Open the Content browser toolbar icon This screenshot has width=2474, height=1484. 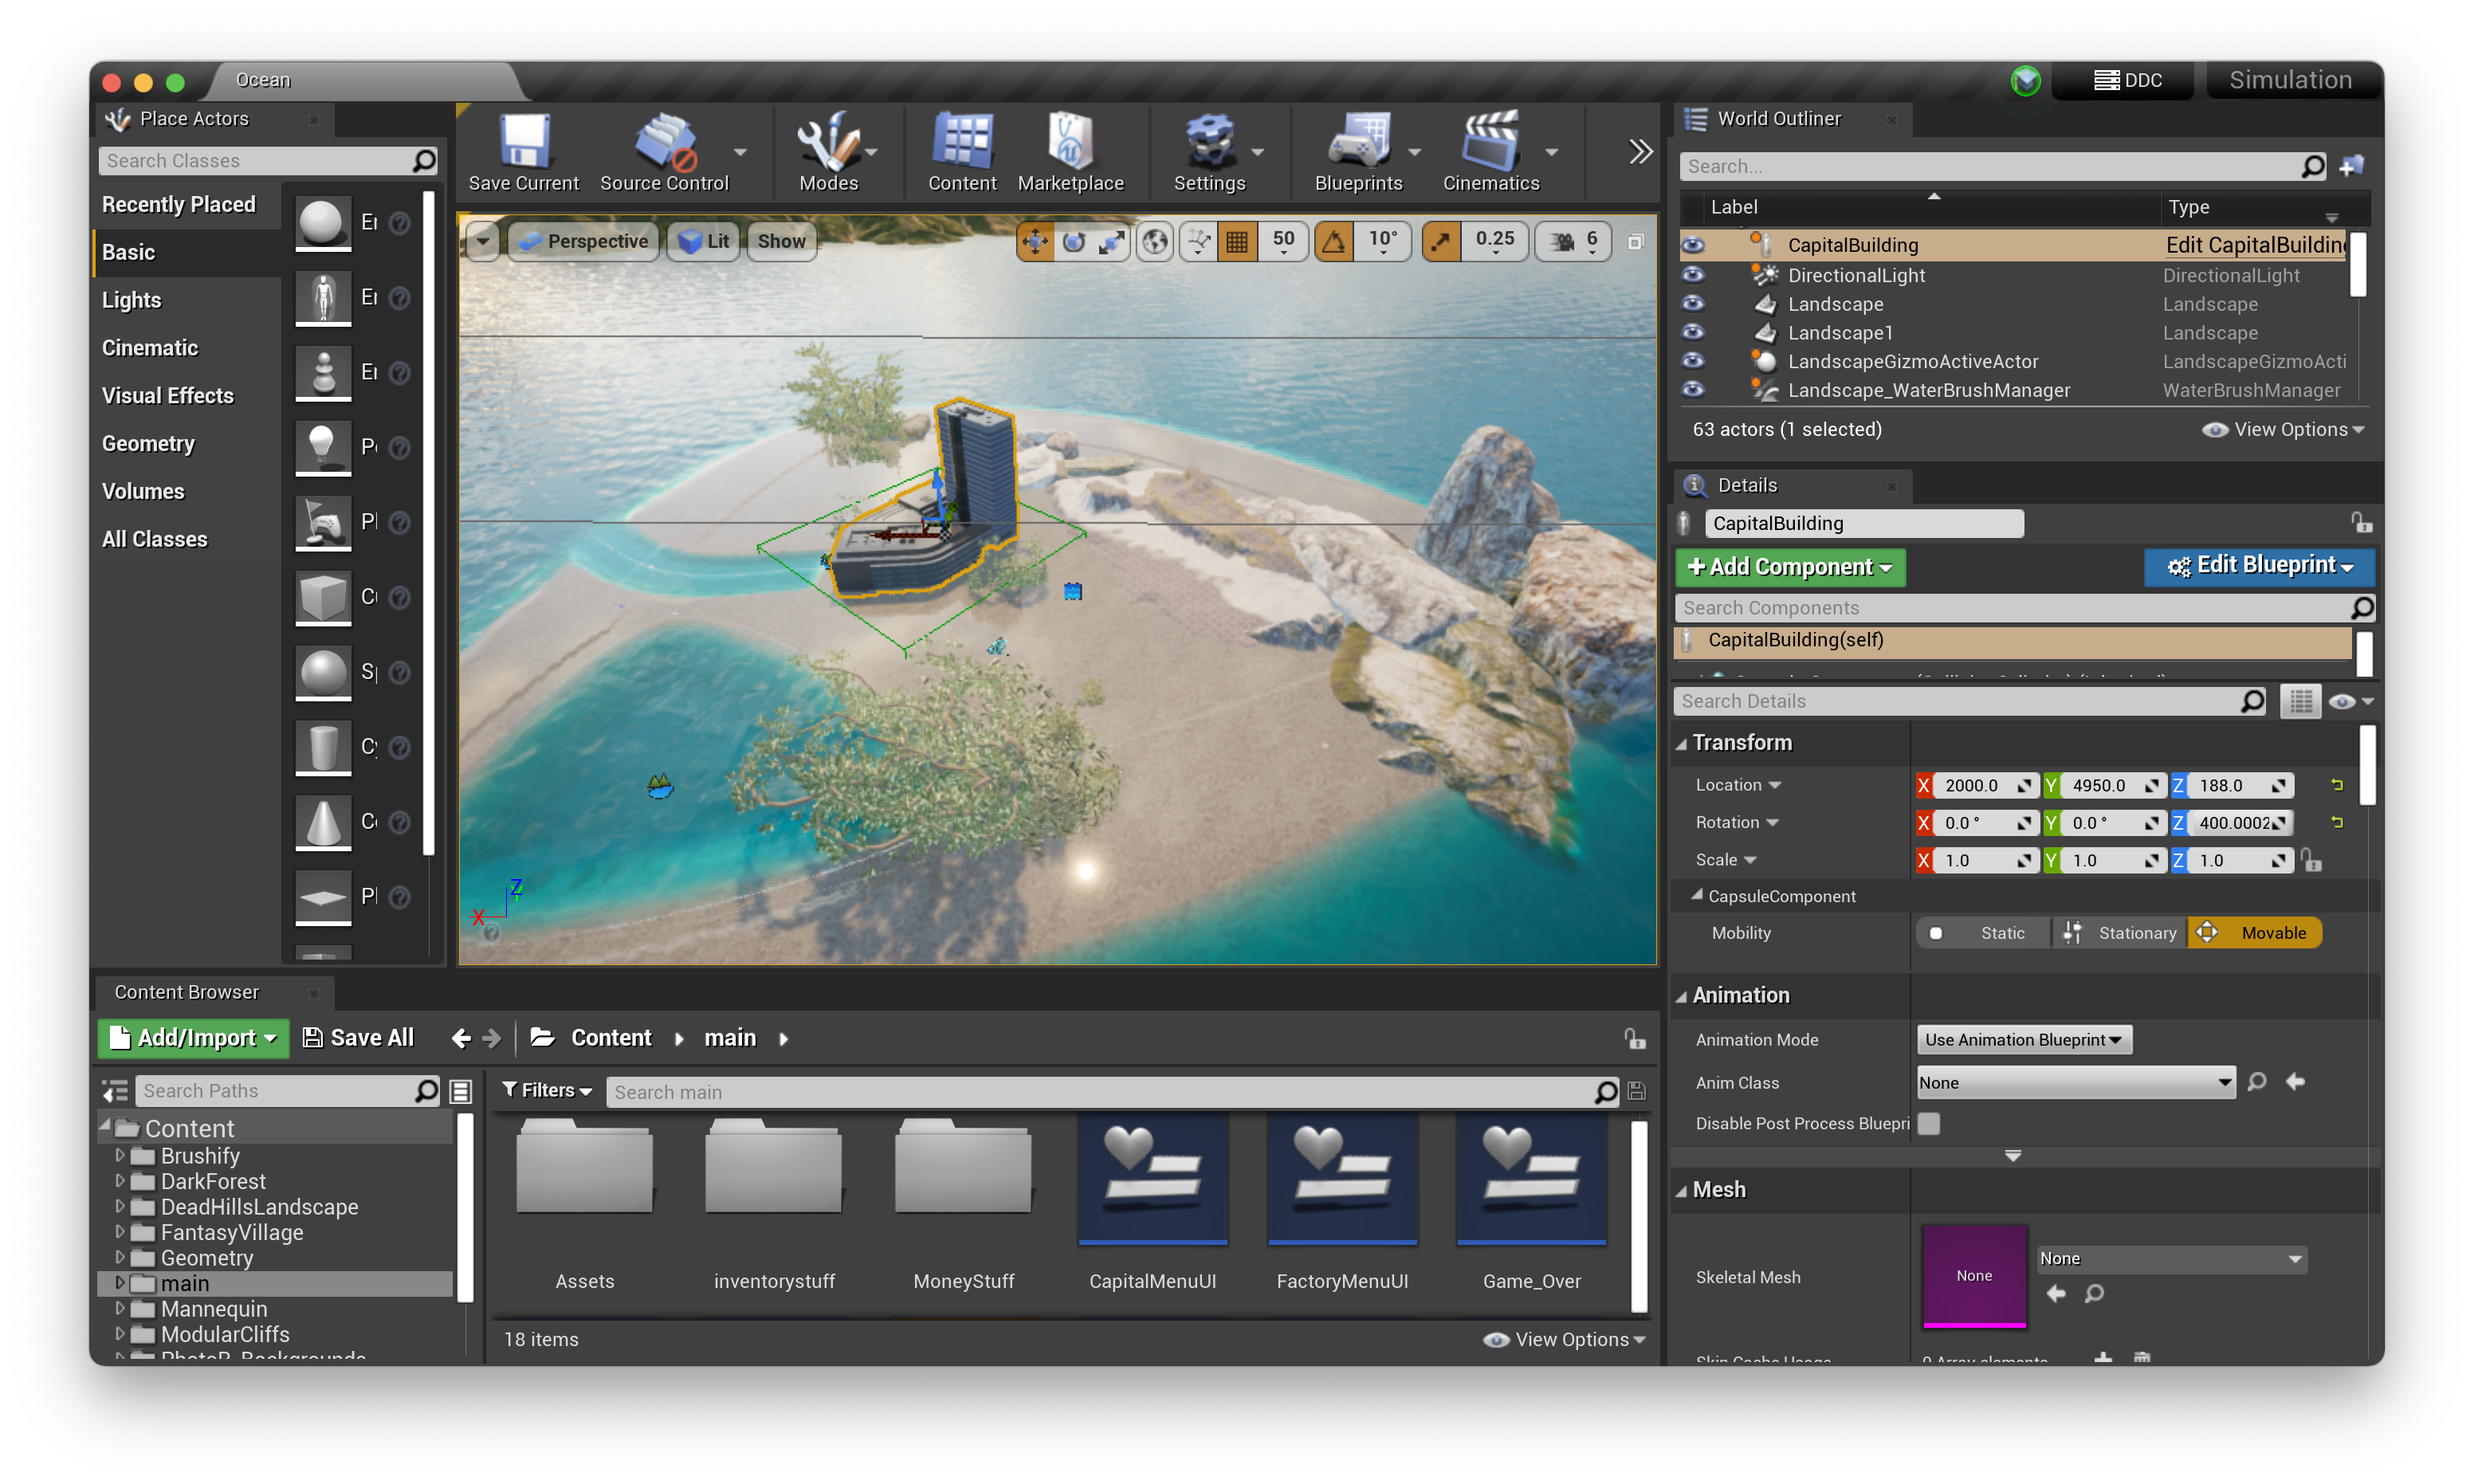coord(961,142)
